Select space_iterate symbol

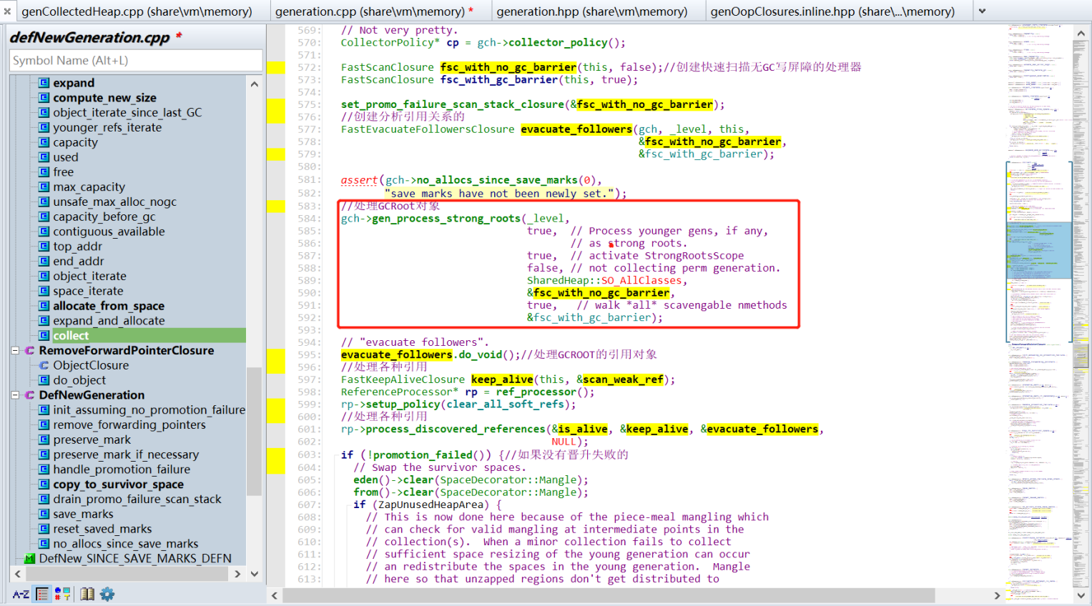click(x=88, y=291)
